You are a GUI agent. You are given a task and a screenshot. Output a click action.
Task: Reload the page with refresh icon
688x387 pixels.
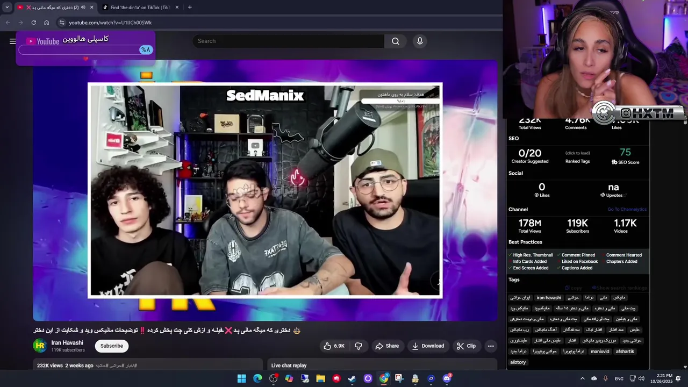pyautogui.click(x=33, y=23)
